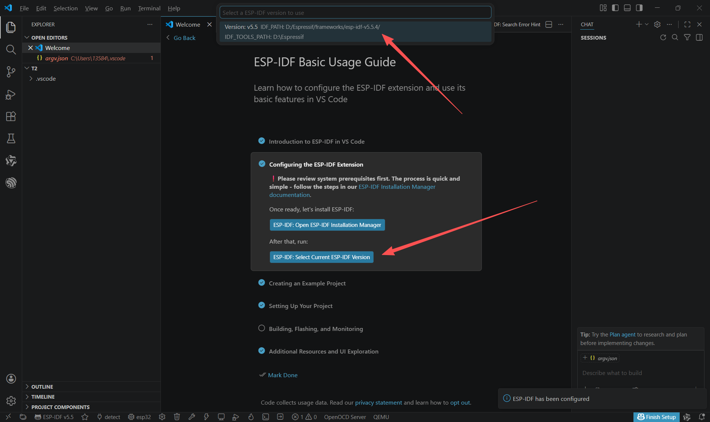710x422 pixels.
Task: Click Select Current ESP-IDF Version button
Action: tap(321, 257)
